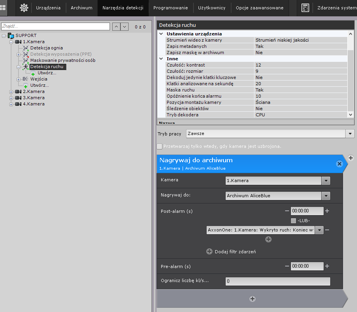
Task: Select Detekcja ognia in tree
Action: (x=46, y=48)
